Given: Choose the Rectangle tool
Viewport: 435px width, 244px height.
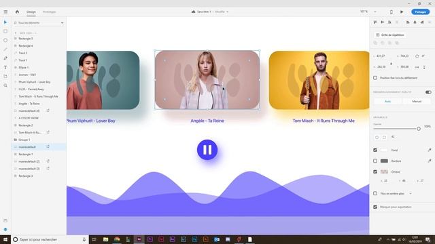Looking at the screenshot, I should coord(5,31).
